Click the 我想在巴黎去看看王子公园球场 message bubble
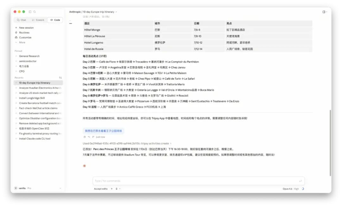This screenshot has width=342, height=207. (x=103, y=131)
